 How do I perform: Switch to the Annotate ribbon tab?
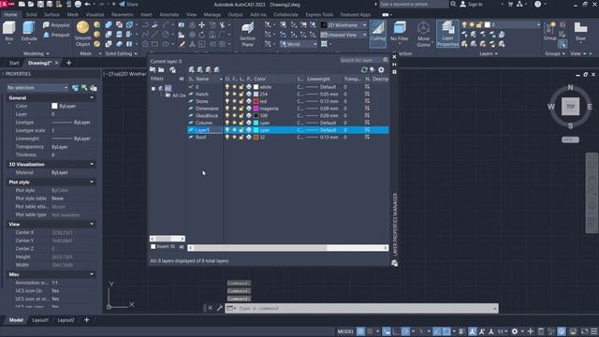coord(168,15)
